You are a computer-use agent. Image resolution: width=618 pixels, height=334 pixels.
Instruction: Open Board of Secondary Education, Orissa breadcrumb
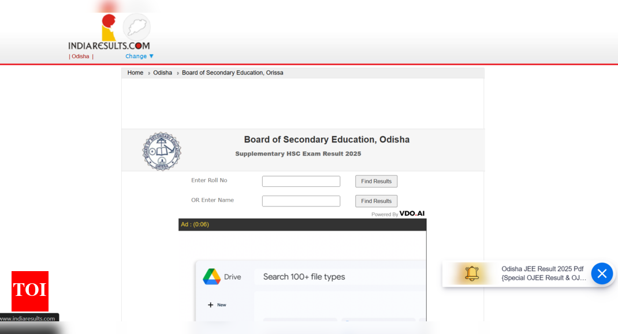point(232,73)
